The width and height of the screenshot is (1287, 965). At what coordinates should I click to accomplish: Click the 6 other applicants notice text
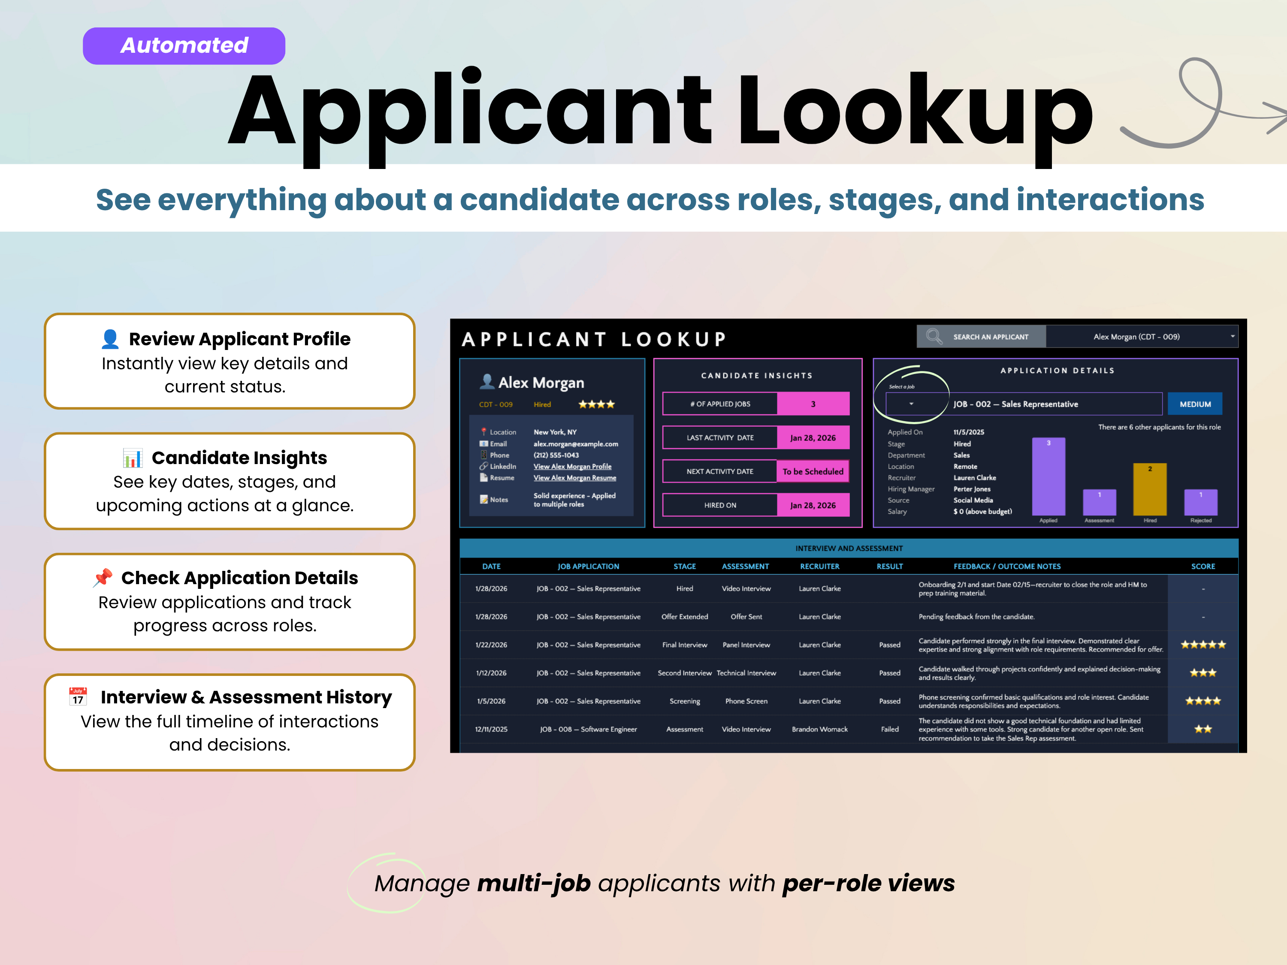tap(1159, 427)
